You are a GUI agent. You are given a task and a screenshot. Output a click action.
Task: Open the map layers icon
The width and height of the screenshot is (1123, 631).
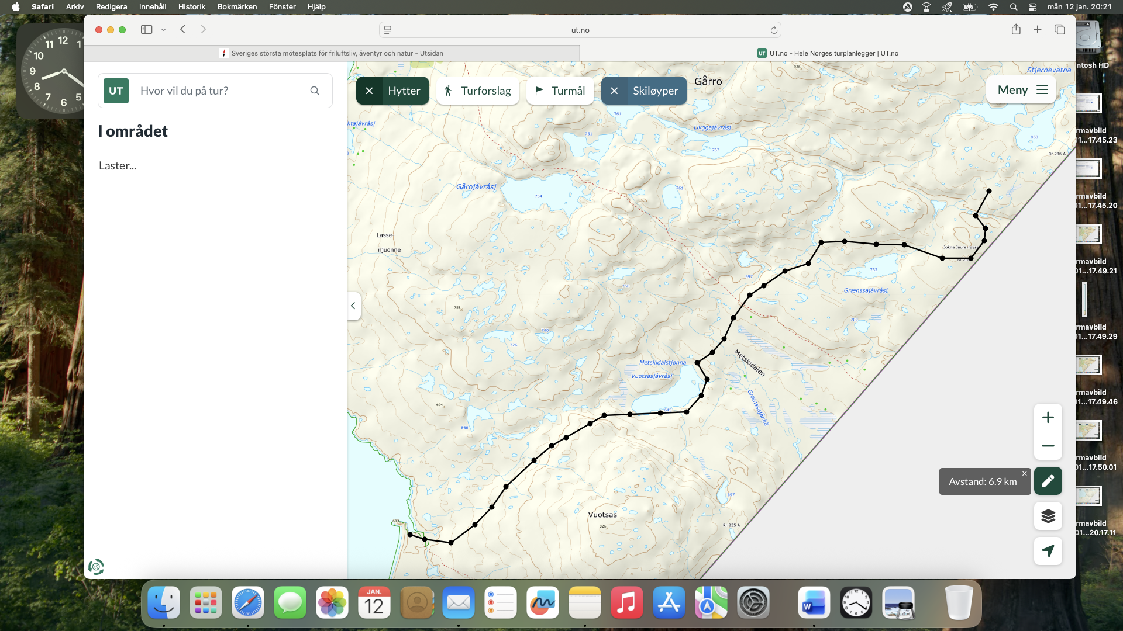click(x=1048, y=516)
